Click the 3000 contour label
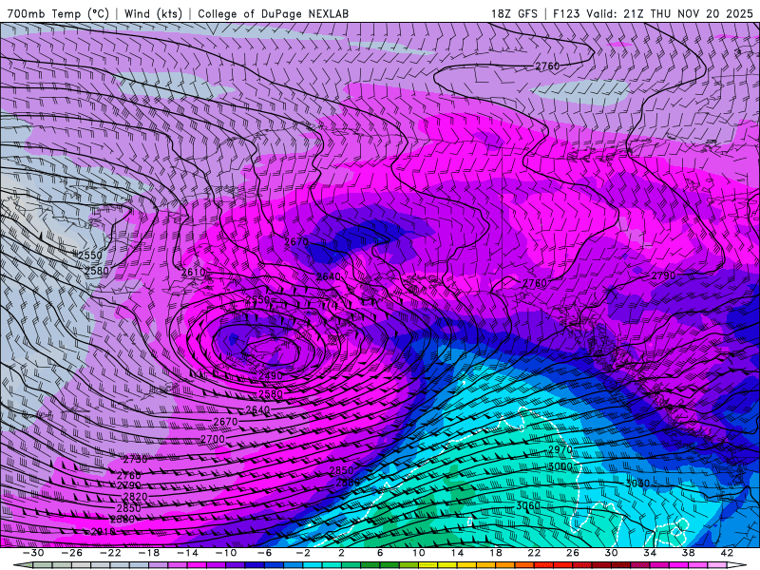Image resolution: width=760 pixels, height=570 pixels. point(560,466)
